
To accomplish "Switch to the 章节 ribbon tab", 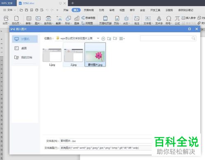I will coord(132,10).
